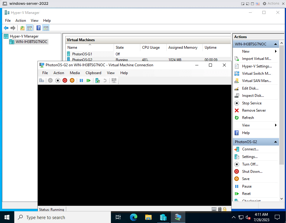Screen dimensions: 286x223
Task: Sort by State column header
Action: (127, 48)
